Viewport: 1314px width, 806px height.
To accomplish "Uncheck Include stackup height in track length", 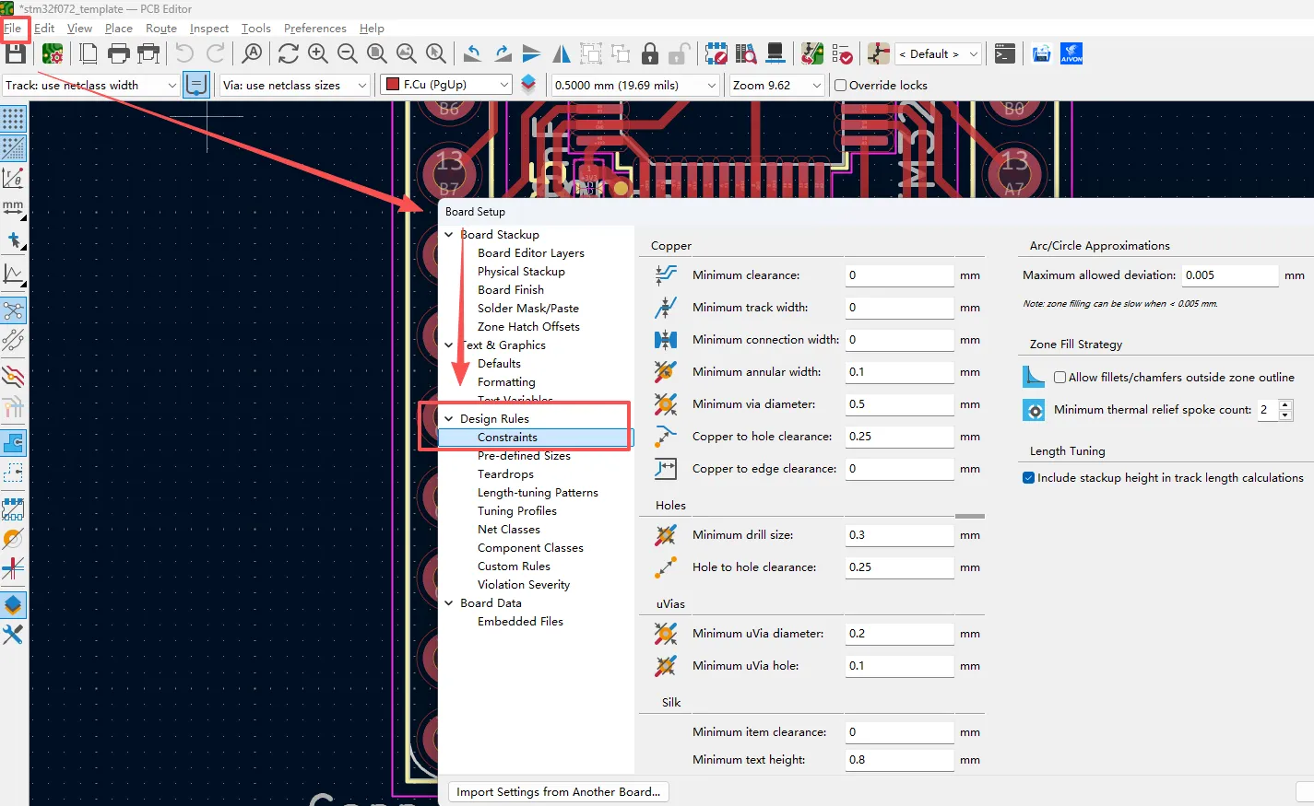I will coord(1028,477).
